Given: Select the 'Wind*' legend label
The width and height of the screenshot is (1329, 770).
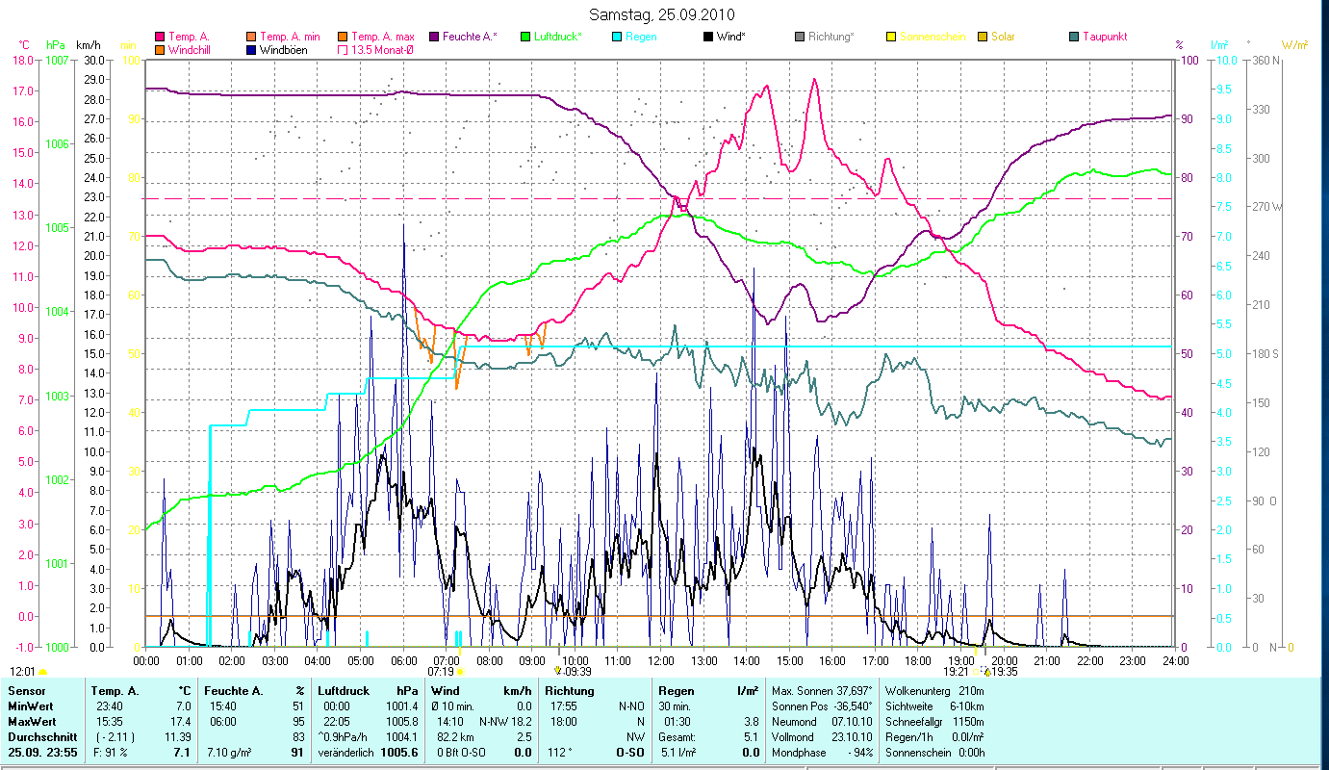Looking at the screenshot, I should pos(731,37).
